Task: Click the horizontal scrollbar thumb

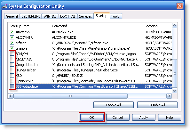Action: click(70, 96)
